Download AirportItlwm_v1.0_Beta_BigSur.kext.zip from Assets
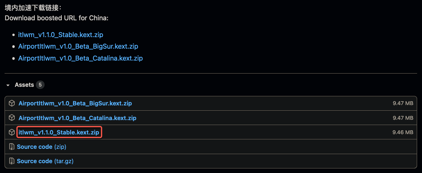Viewport: 422px width, 173px height. pos(75,103)
